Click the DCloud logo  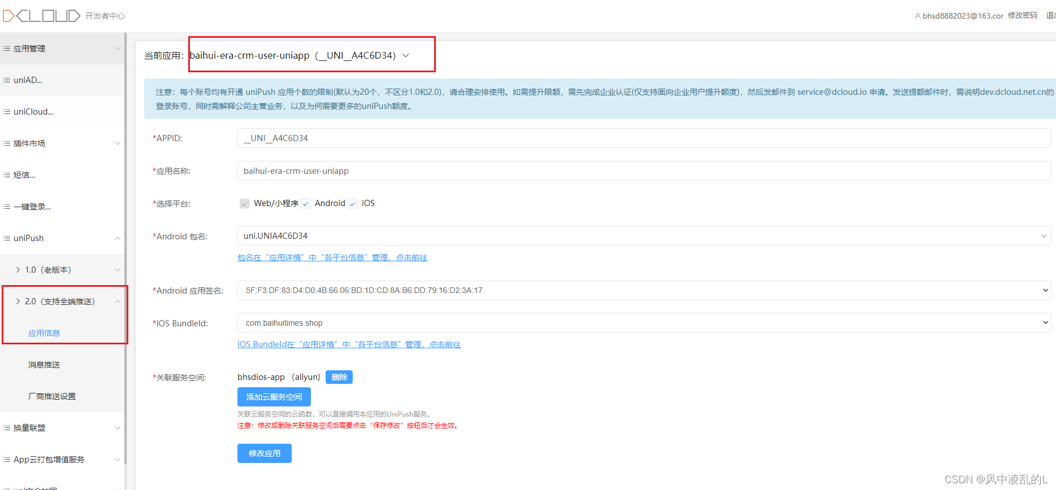point(41,16)
